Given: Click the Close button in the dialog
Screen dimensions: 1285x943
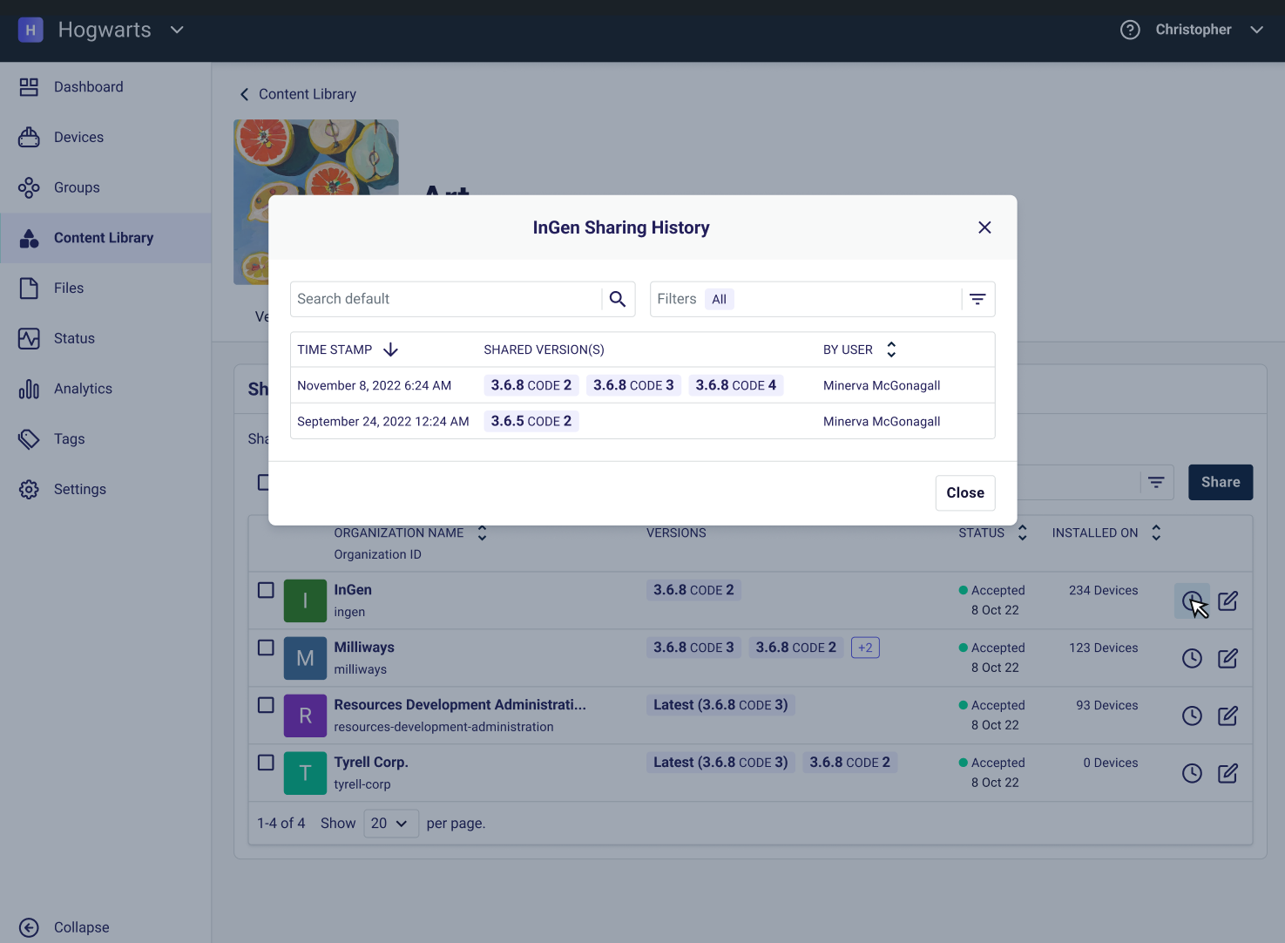Looking at the screenshot, I should click(x=965, y=492).
